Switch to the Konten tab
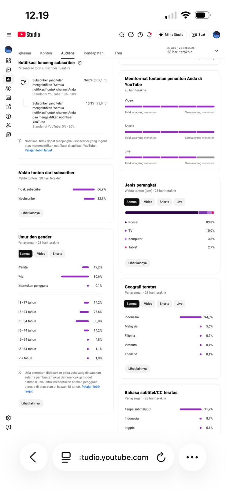The image size is (226, 491). click(46, 53)
